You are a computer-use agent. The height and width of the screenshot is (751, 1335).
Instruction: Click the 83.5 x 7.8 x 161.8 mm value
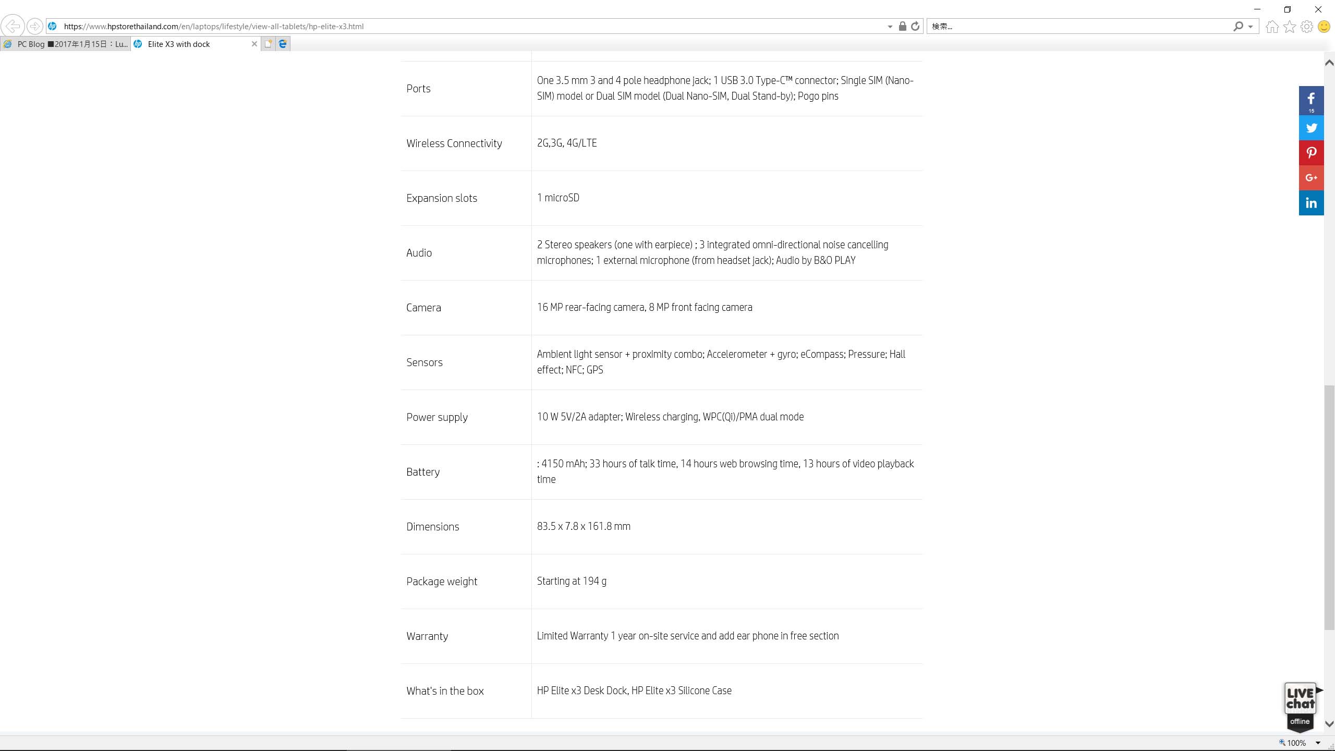pyautogui.click(x=584, y=526)
